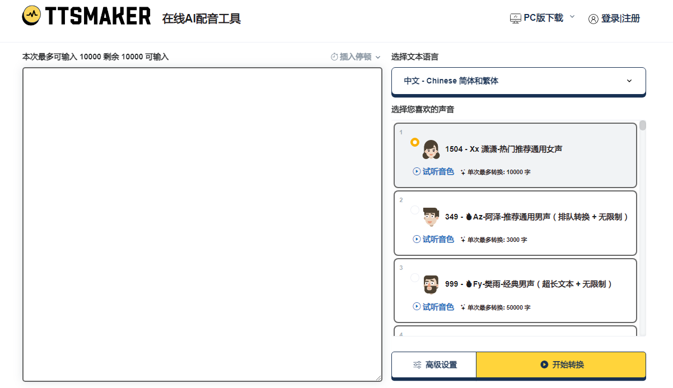The width and height of the screenshot is (673, 388).
Task: Play 试听音色 preview for 349 阿泽 male voice
Action: 434,239
